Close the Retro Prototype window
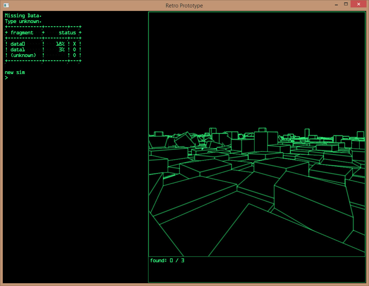This screenshot has height=286, width=369. (359, 5)
